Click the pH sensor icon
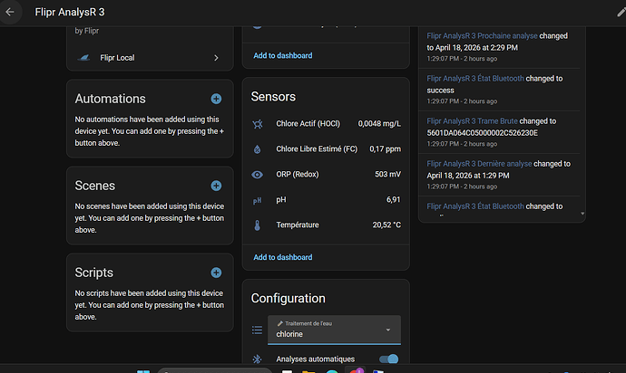 pos(258,200)
